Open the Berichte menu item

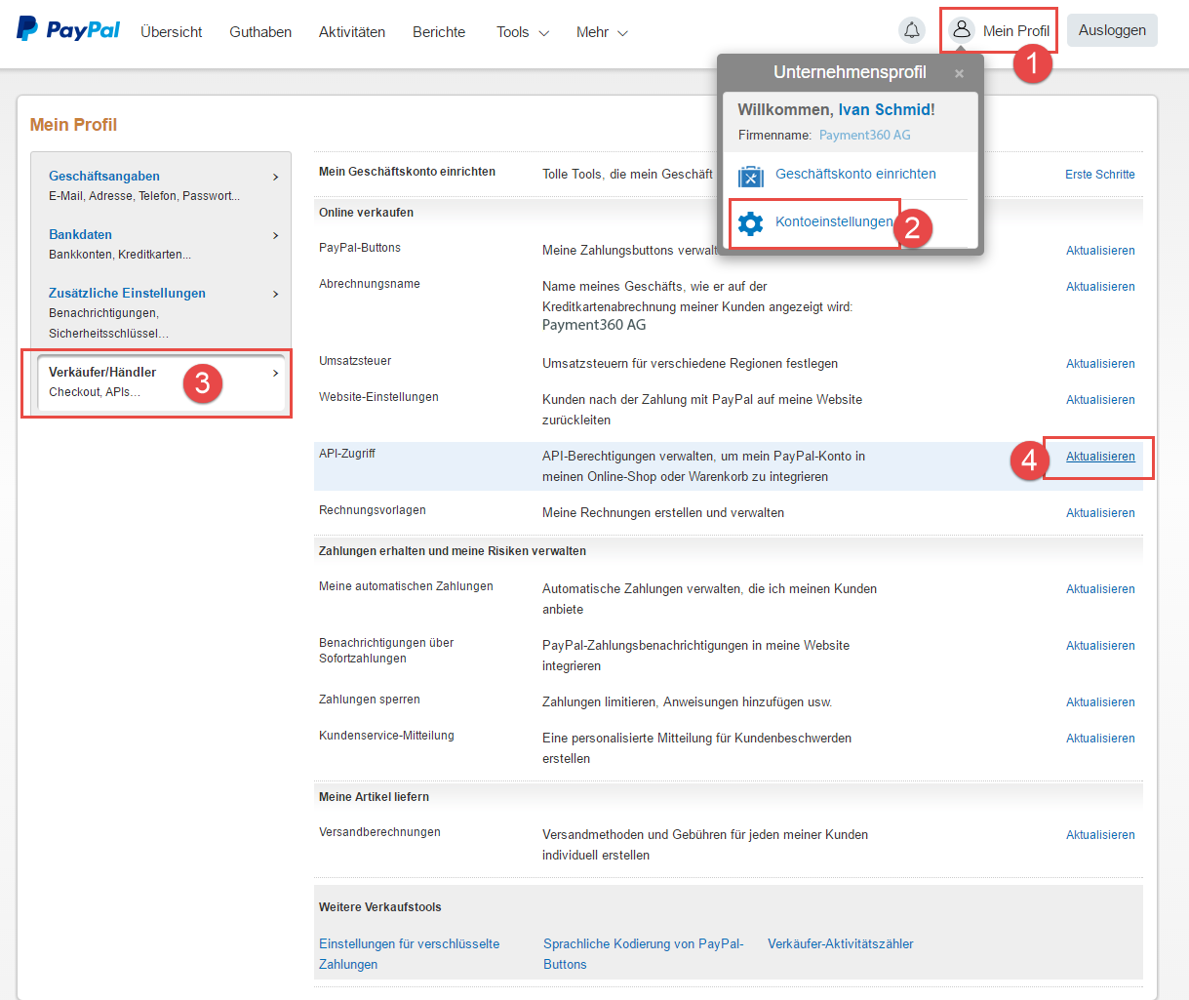pos(439,32)
